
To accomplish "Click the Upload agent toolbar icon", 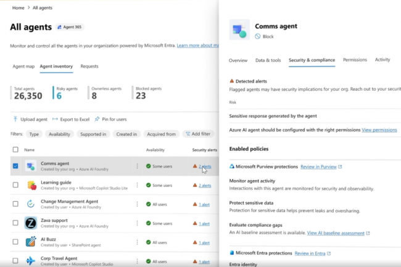I will point(15,119).
